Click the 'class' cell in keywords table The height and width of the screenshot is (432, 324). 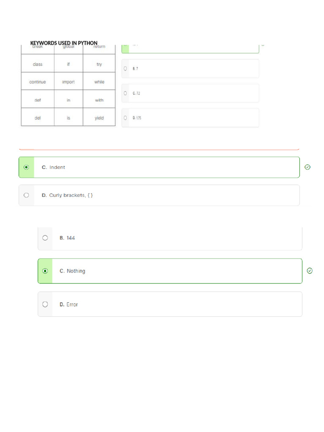coord(38,63)
